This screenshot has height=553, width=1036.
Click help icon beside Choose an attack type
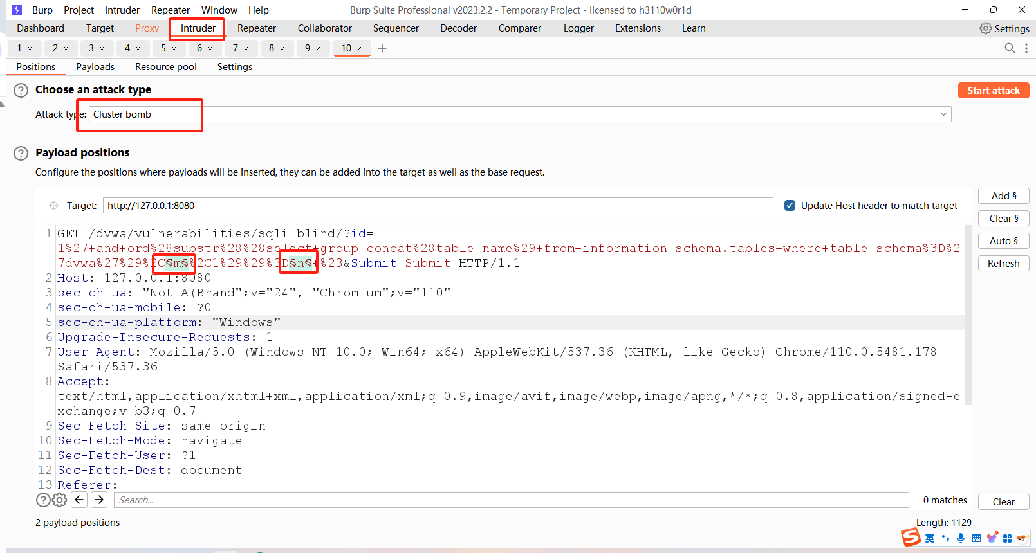21,90
